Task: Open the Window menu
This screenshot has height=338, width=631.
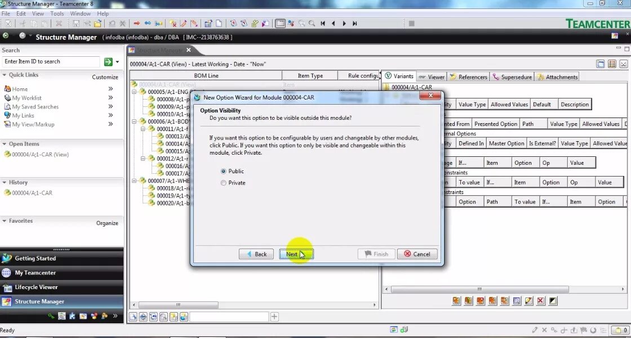Action: 81,13
